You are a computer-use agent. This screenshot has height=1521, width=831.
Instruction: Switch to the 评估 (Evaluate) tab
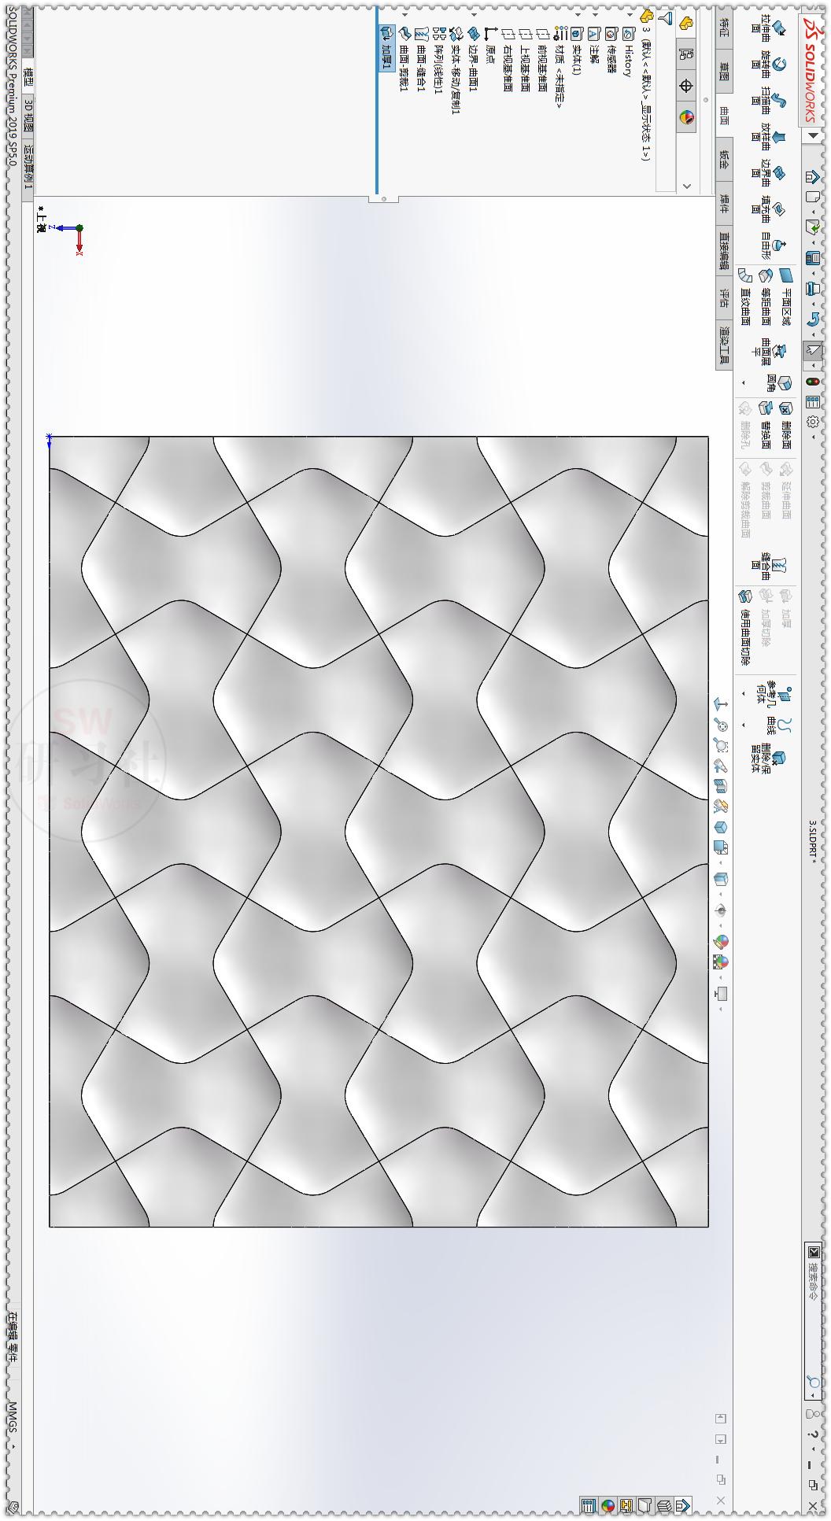tap(724, 298)
